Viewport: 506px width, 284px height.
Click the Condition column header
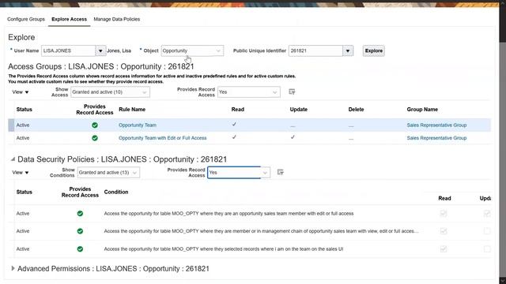[x=116, y=192]
